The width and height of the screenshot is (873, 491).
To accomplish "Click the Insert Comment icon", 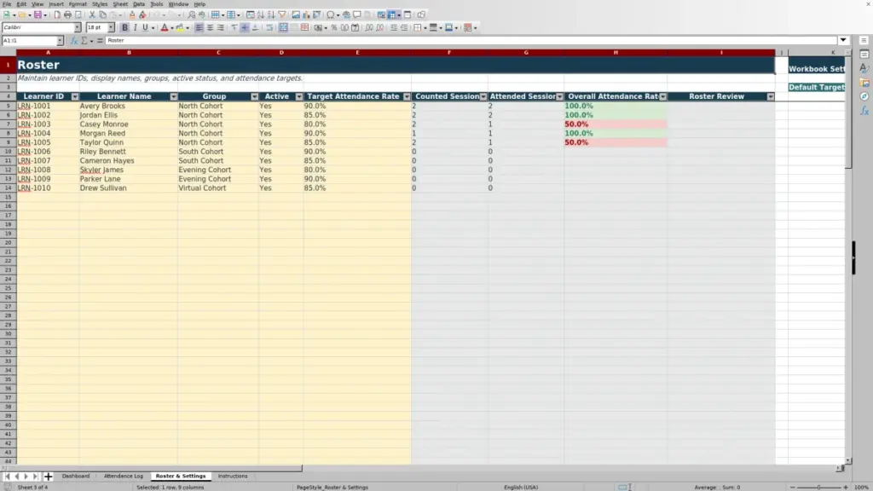I will point(357,14).
